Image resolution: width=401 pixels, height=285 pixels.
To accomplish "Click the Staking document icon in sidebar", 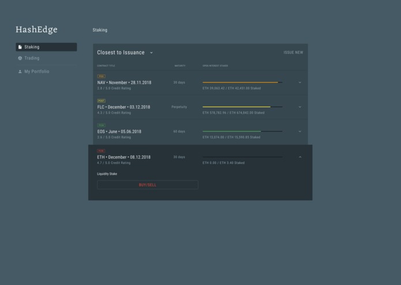I will click(20, 47).
